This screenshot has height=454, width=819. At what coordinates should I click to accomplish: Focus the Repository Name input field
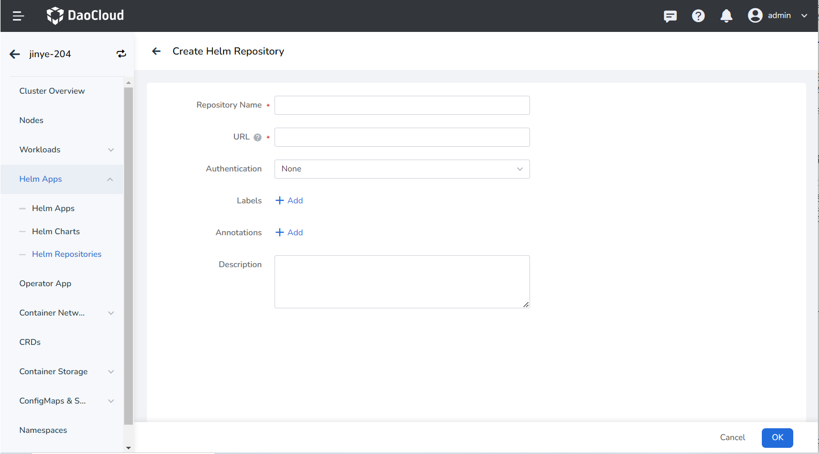pos(402,105)
